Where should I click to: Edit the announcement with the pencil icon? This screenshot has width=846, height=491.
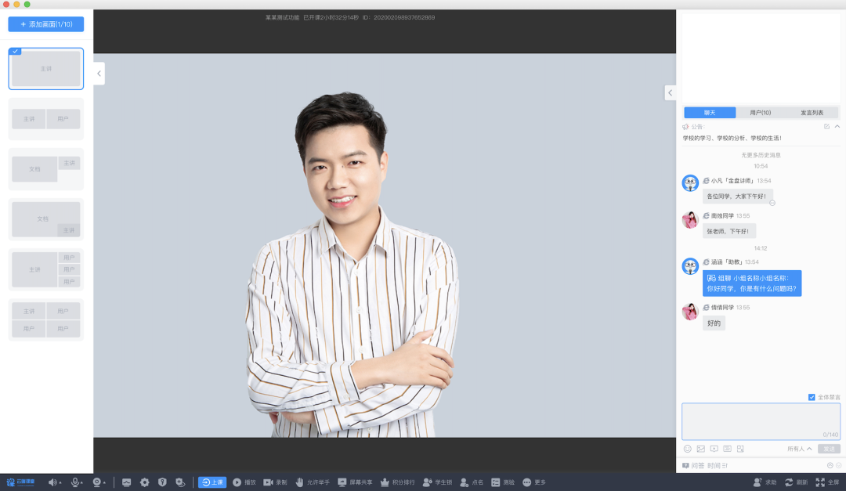826,126
